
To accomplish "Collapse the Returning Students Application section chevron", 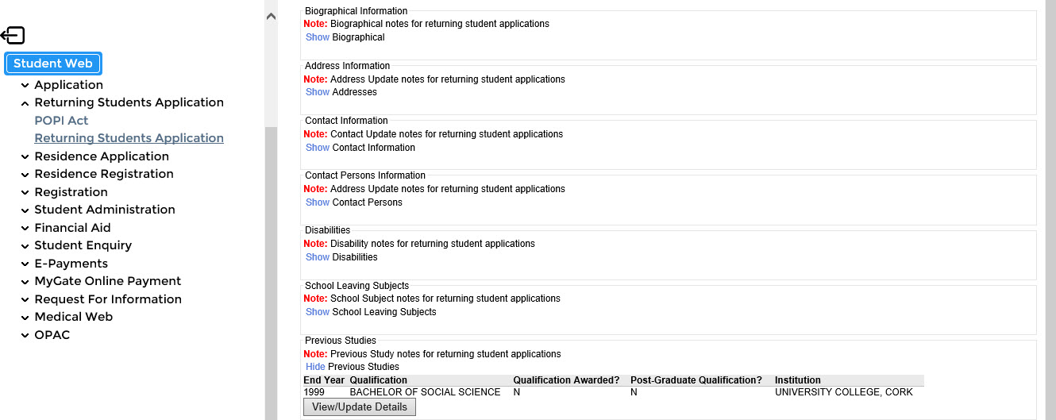I will pyautogui.click(x=26, y=103).
